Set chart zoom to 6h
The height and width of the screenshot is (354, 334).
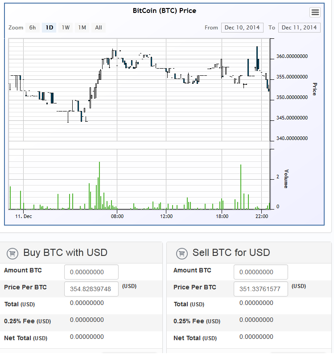[x=33, y=28]
